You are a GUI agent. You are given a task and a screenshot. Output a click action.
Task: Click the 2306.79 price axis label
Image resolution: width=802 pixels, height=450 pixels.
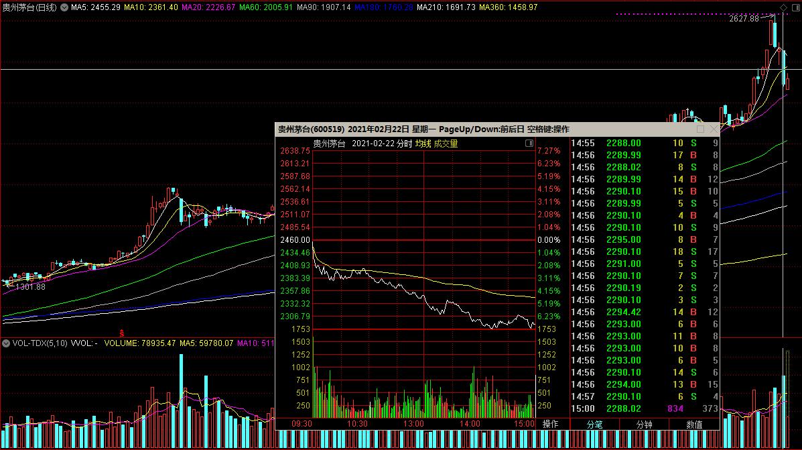[295, 317]
